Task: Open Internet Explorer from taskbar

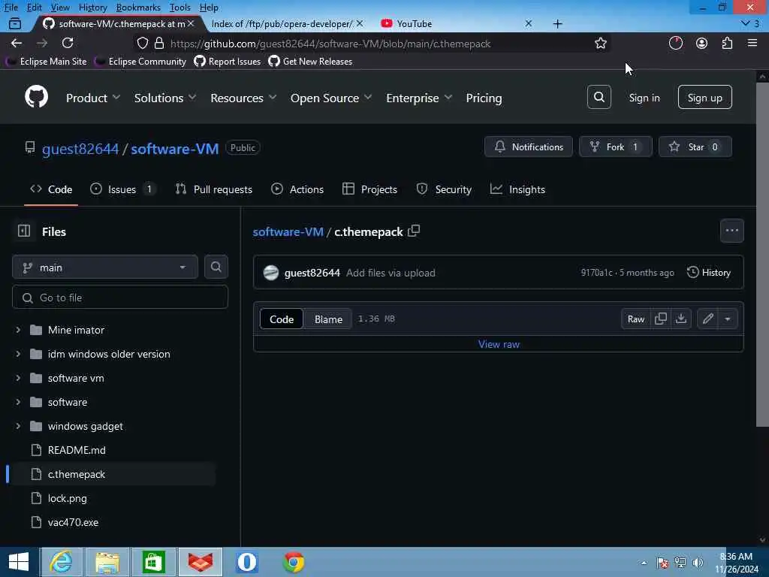Action: coord(62,562)
